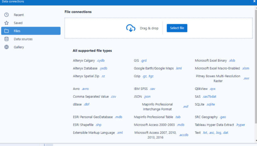
Task: Click the Data sources database icon
Action: pyautogui.click(x=6, y=39)
